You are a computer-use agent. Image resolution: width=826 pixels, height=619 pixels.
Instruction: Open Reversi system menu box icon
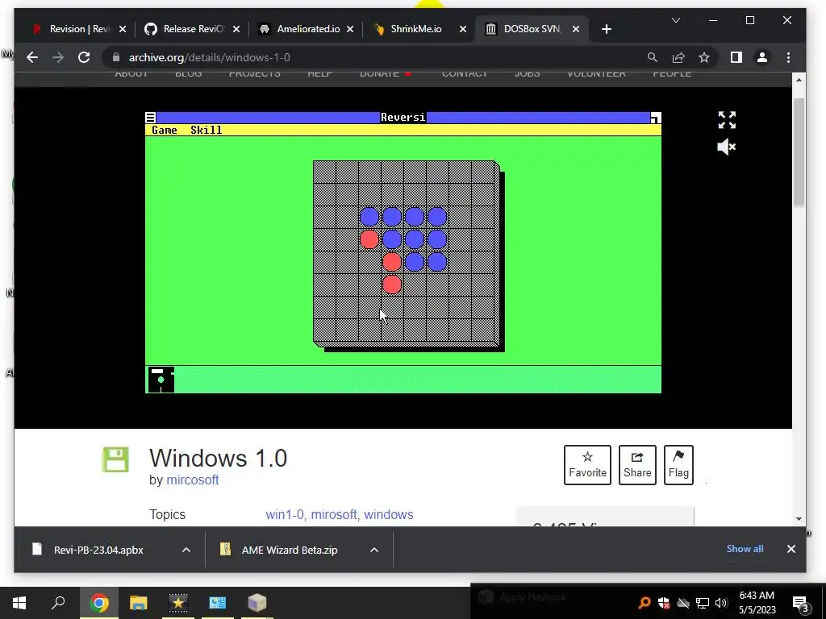pyautogui.click(x=151, y=118)
